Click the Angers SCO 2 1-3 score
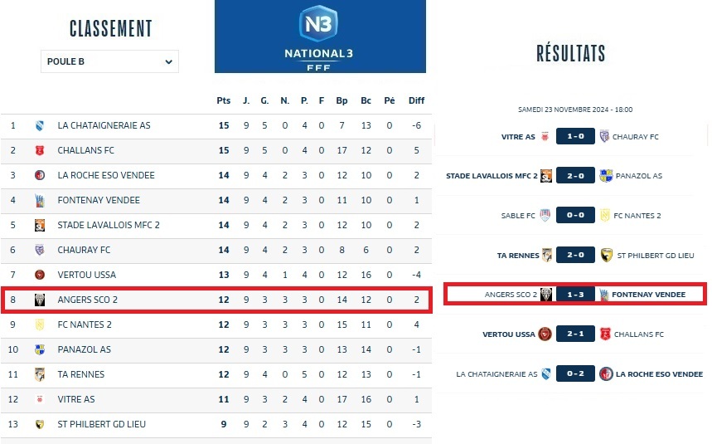This screenshot has width=712, height=444. click(x=575, y=295)
